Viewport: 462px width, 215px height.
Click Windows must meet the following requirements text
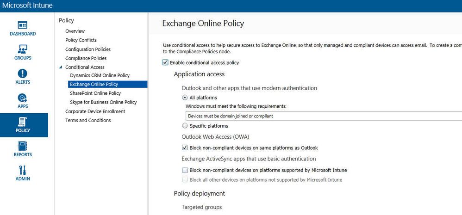coord(236,106)
